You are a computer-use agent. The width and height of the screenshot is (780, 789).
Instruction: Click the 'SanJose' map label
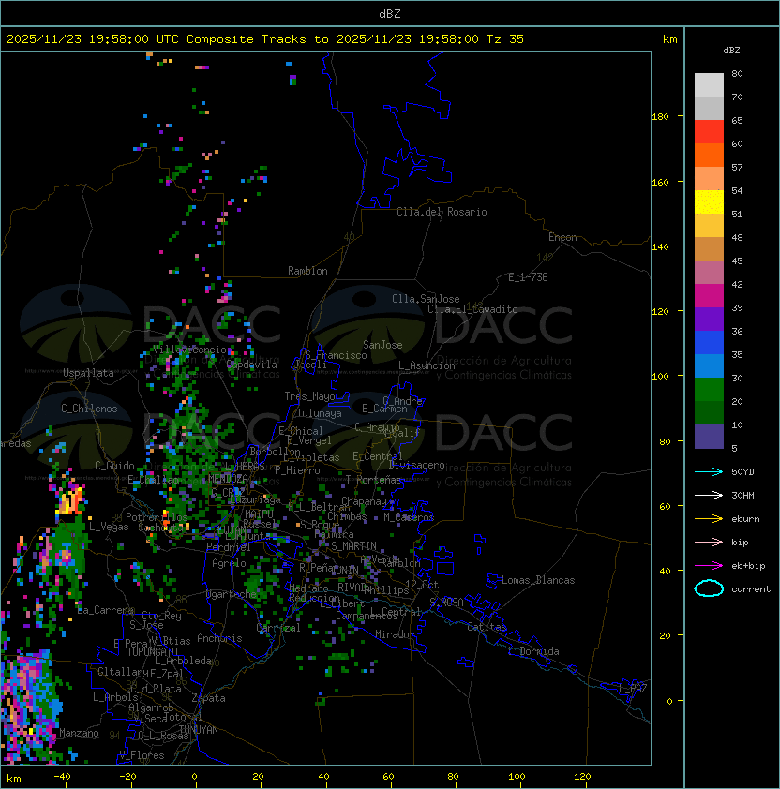tap(382, 345)
